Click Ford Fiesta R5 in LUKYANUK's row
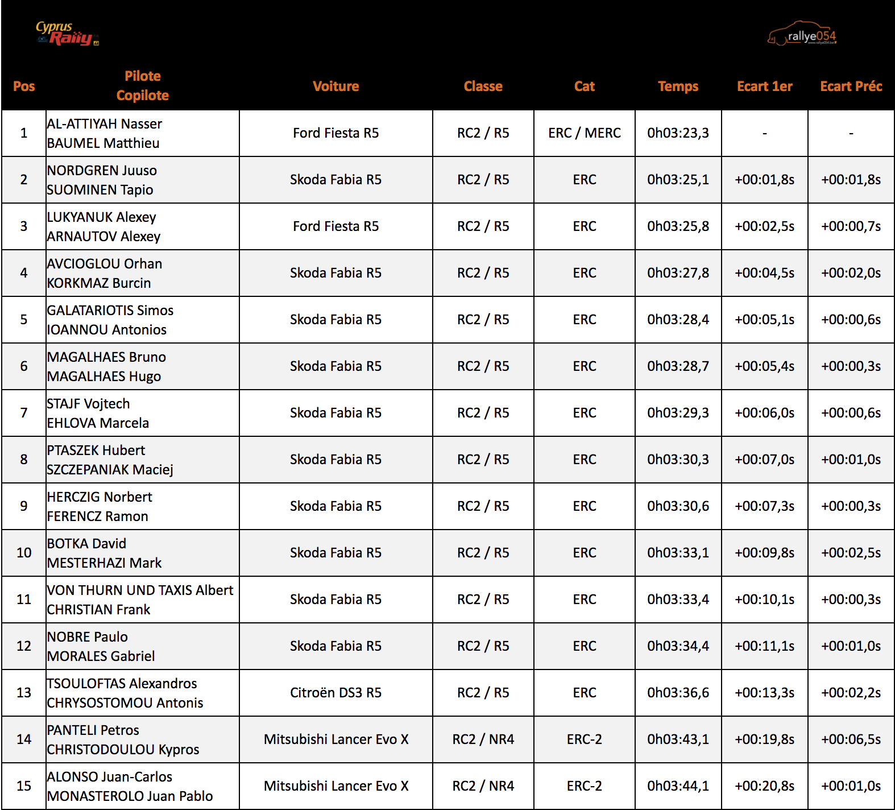 pos(336,226)
